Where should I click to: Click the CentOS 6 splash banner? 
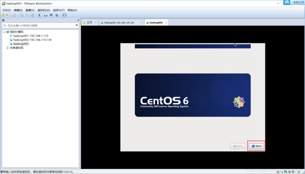coord(192,95)
